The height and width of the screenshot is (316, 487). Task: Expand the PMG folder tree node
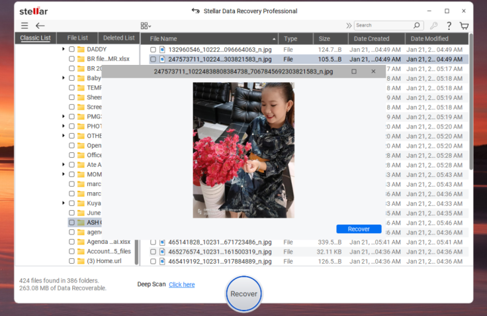coord(64,117)
